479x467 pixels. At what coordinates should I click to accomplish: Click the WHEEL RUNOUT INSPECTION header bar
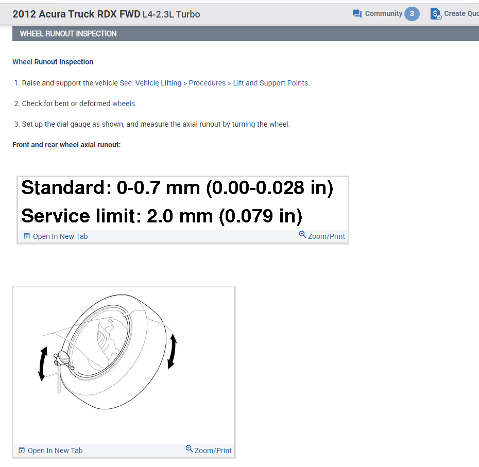click(x=246, y=33)
